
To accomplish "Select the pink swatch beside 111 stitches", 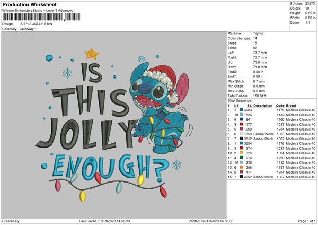I will pyautogui.click(x=241, y=172).
